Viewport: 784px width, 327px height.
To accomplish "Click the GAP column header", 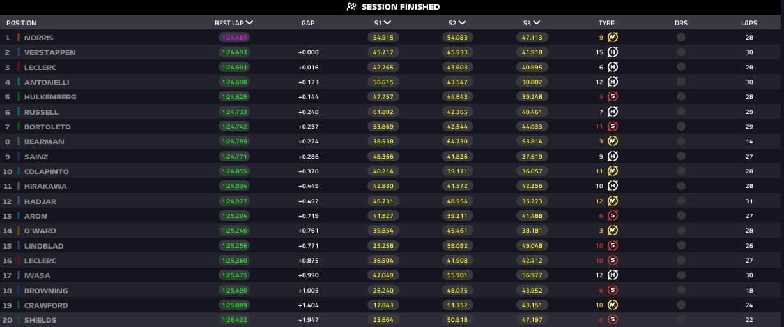I will [308, 23].
